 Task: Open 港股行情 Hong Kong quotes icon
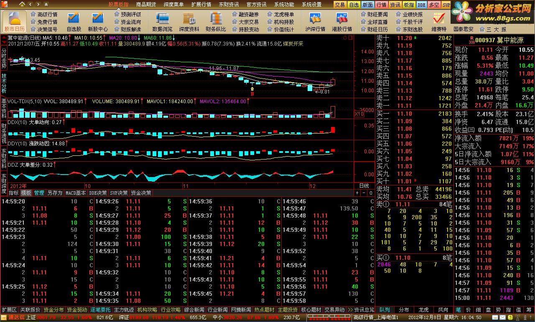click(342, 22)
